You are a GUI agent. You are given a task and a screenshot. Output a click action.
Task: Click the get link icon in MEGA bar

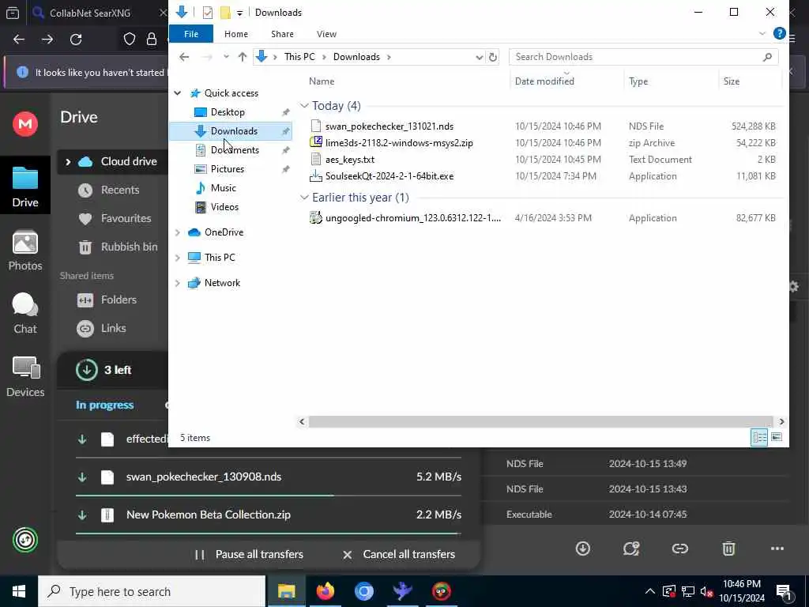tap(680, 549)
